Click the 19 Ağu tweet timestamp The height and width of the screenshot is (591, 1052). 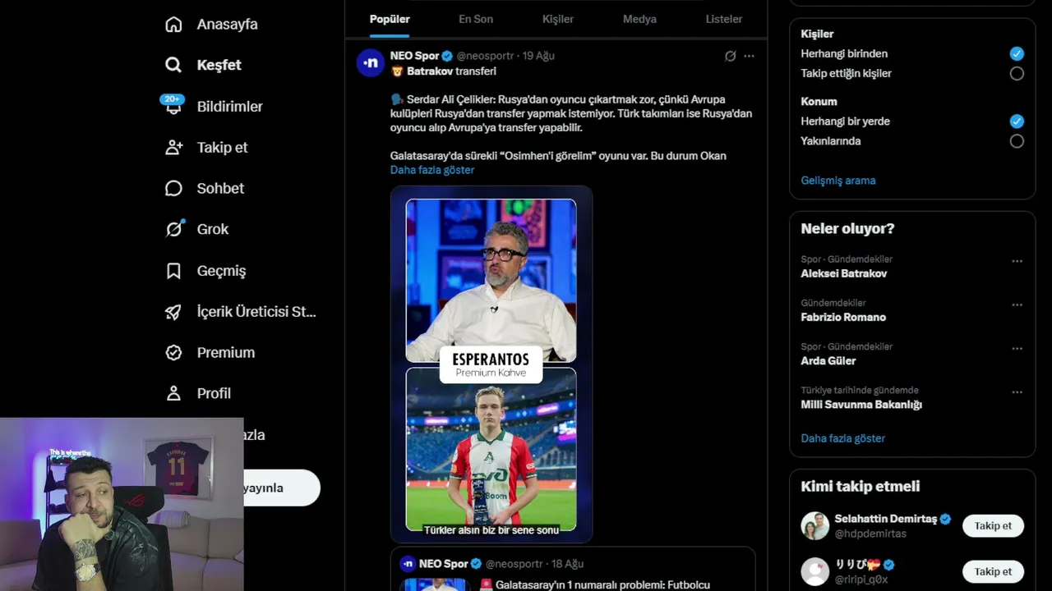pos(539,56)
